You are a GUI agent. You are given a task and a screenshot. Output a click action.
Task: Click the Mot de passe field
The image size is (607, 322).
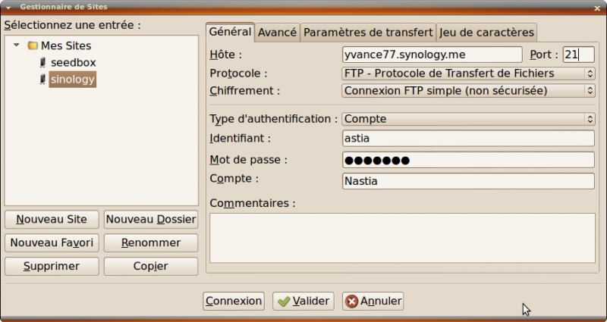click(x=467, y=160)
